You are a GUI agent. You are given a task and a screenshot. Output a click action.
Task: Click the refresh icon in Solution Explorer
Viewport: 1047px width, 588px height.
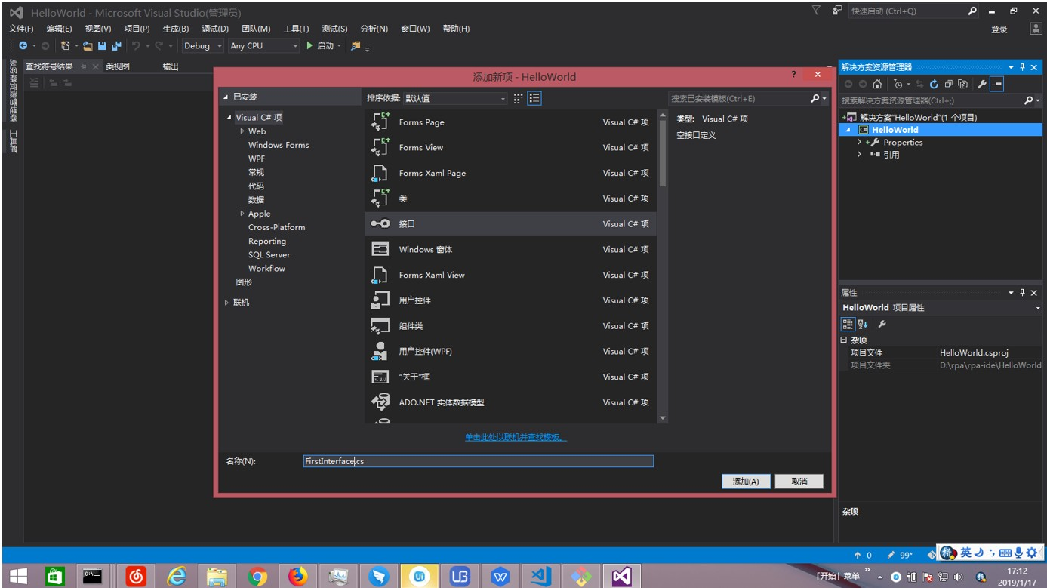(x=934, y=85)
